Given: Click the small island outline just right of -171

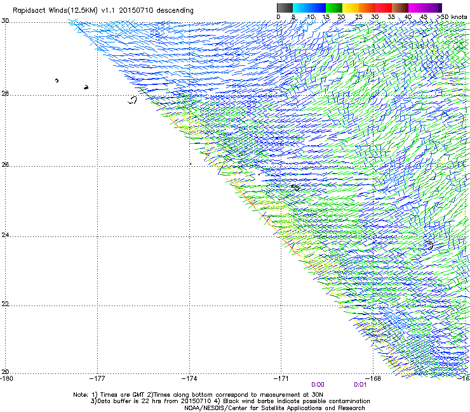Looking at the screenshot, I should click(295, 188).
